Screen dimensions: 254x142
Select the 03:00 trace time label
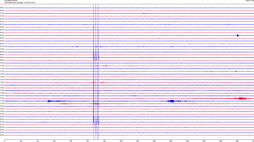click(2, 24)
